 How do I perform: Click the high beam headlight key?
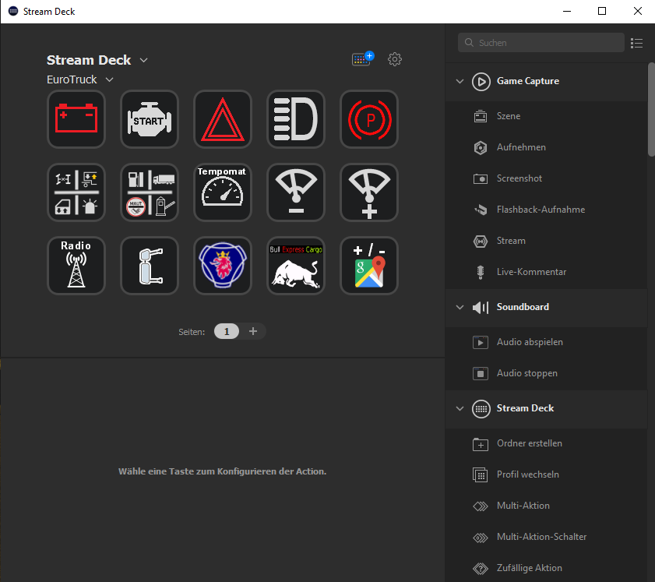coord(296,119)
